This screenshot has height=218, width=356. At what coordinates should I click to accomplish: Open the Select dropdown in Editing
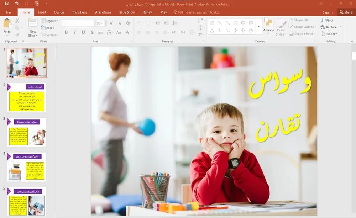pyautogui.click(x=330, y=34)
